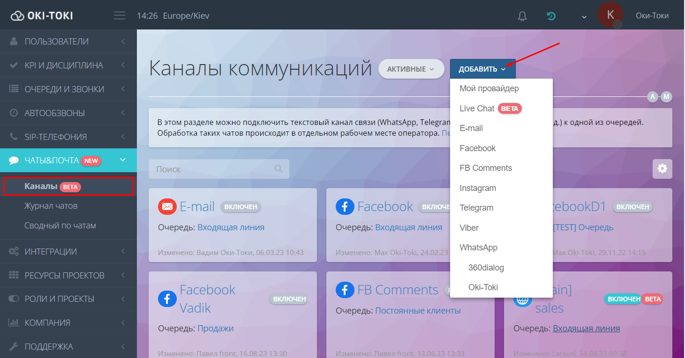
Task: Expand the SIP-ТЕЛЕФОНИЯ section
Action: tap(68, 137)
